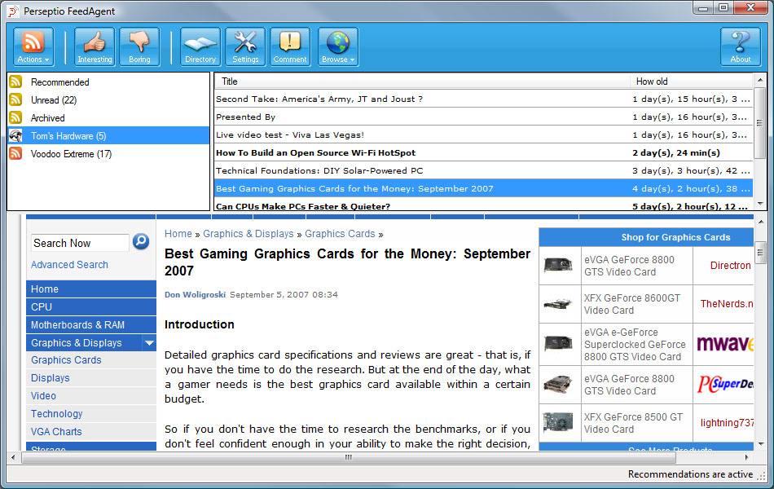Click the Search Now magnifier button
Image resolution: width=774 pixels, height=489 pixels.
click(141, 241)
